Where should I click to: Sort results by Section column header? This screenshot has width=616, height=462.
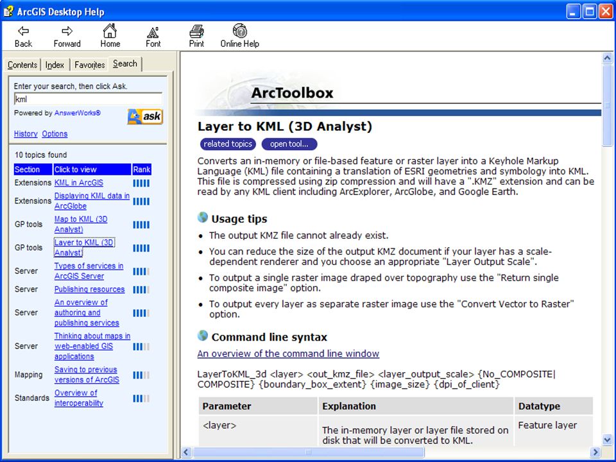point(33,169)
